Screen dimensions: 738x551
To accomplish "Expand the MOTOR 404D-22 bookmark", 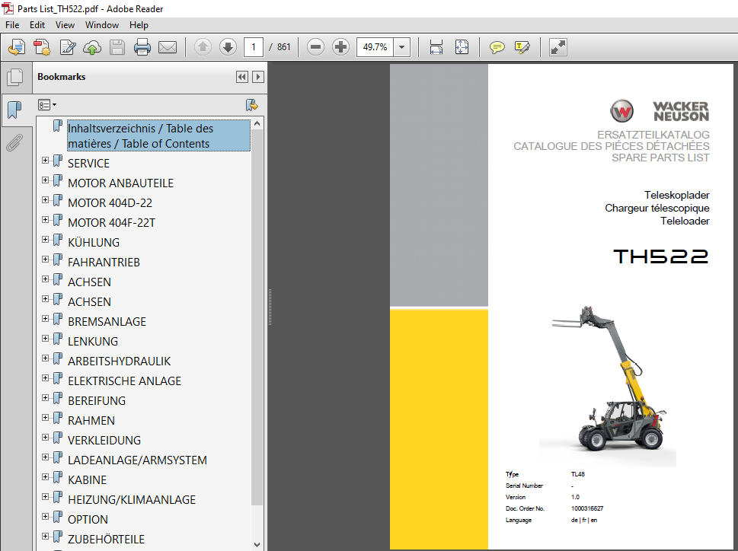I will pos(45,200).
